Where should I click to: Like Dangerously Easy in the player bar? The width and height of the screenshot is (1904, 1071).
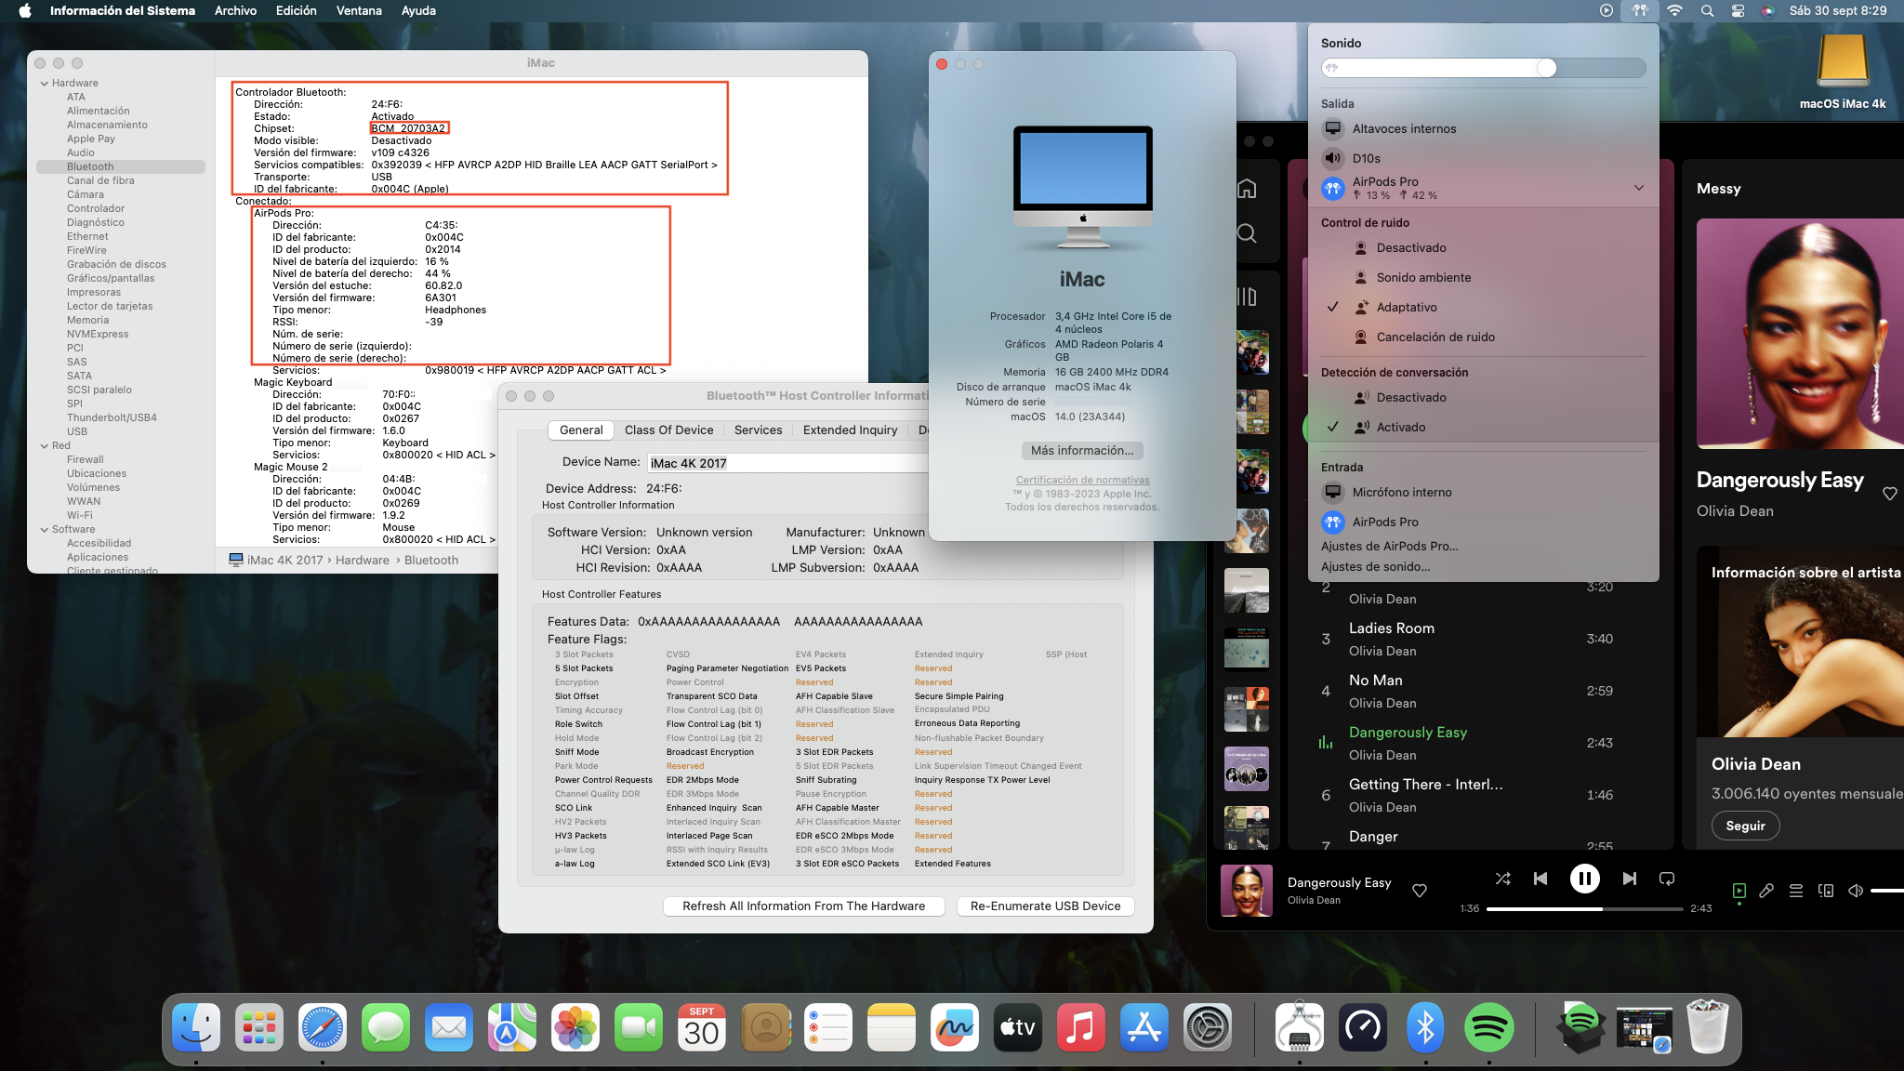tap(1420, 891)
